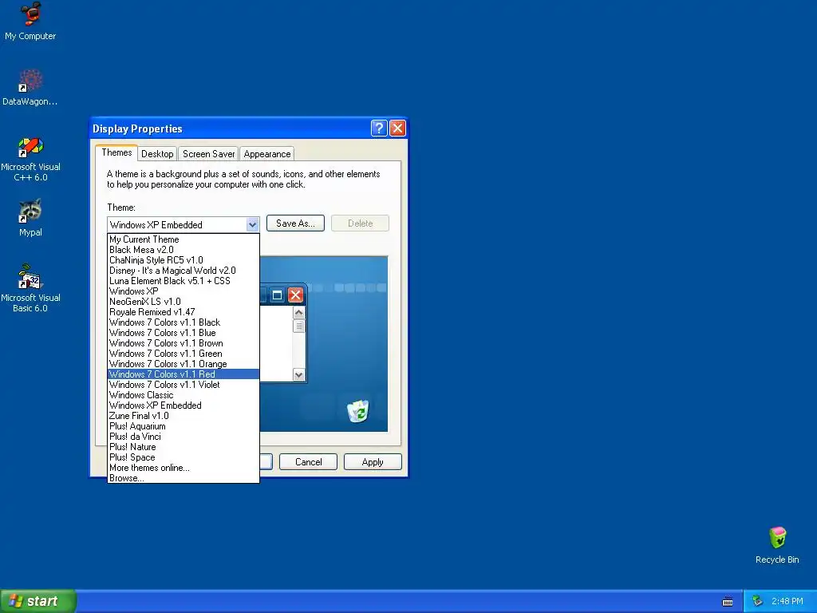
Task: Pick the Plus! Space theme
Action: coord(184,457)
